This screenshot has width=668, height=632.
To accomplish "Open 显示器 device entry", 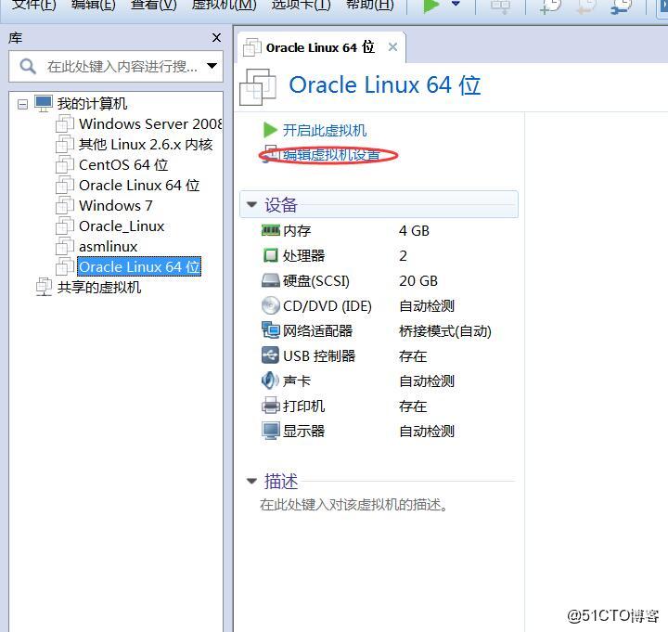I will [x=303, y=432].
